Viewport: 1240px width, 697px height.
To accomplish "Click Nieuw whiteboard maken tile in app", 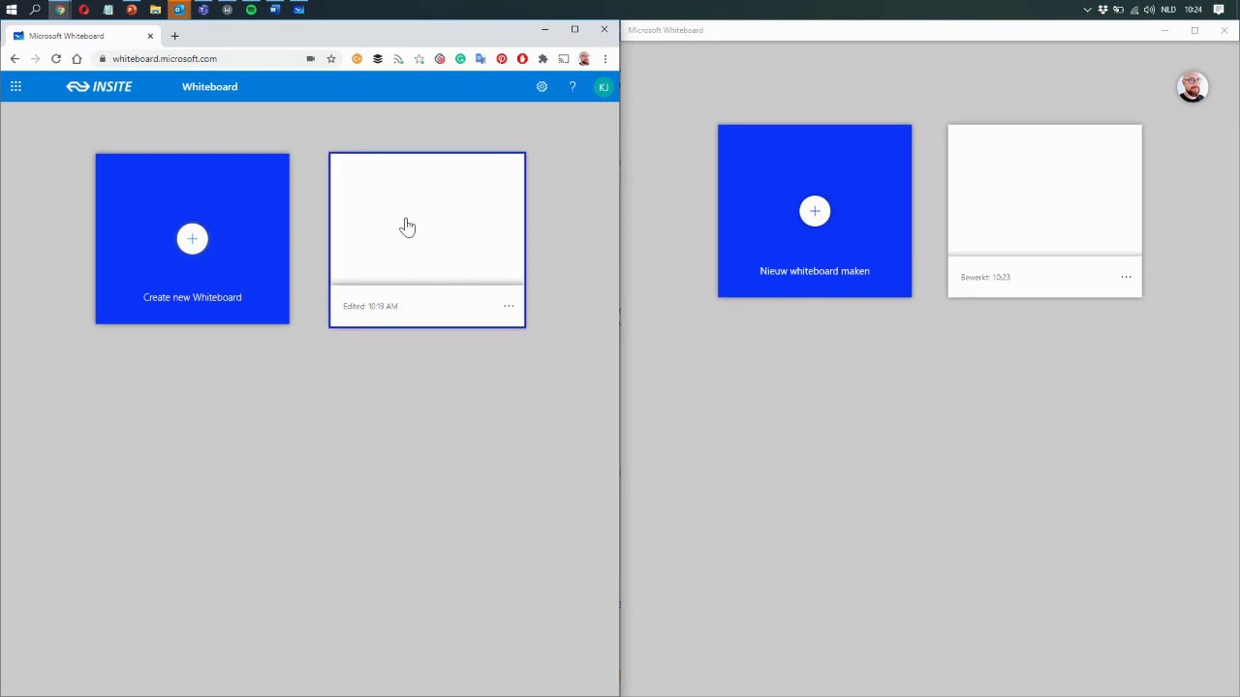I will [x=815, y=211].
